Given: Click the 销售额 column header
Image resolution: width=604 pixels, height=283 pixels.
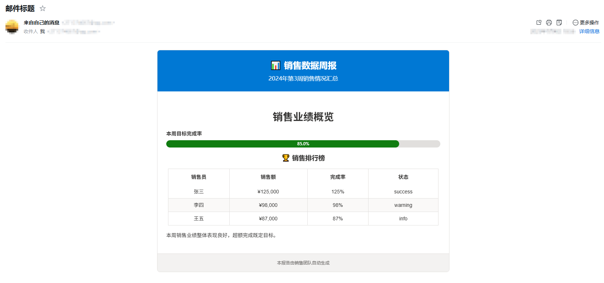Looking at the screenshot, I should click(x=268, y=177).
